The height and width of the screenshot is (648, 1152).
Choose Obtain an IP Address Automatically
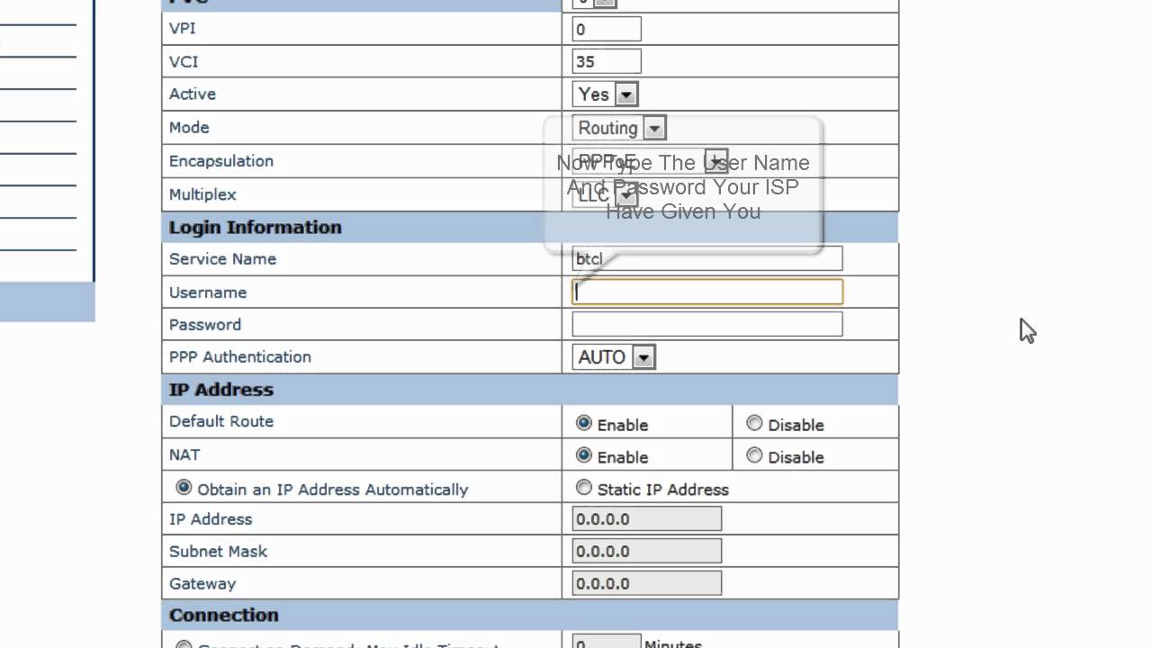(184, 488)
